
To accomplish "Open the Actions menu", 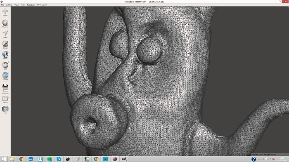I will click(9, 5).
